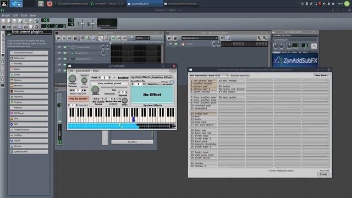Open the Project menu
This screenshot has width=352, height=198.
[6, 15]
